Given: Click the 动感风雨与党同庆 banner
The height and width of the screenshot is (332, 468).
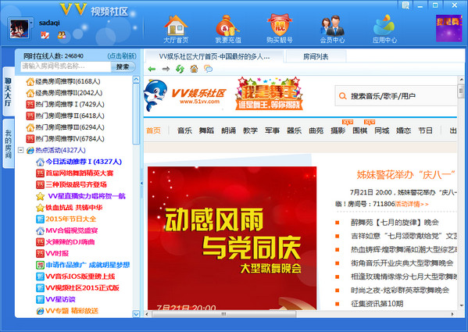Looking at the screenshot, I should click(232, 238).
